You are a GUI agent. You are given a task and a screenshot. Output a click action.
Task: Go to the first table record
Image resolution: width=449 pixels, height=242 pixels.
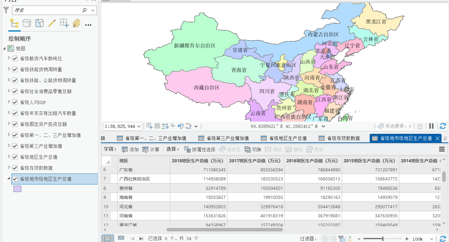tap(132, 239)
